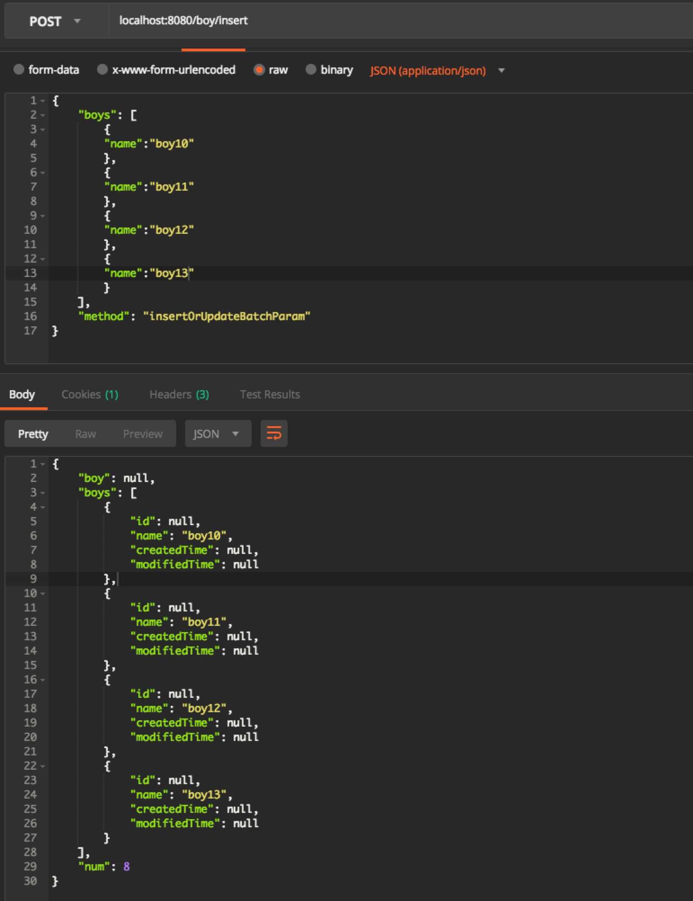Click the "num" value 8 in response
Image resolution: width=693 pixels, height=901 pixels.
127,867
